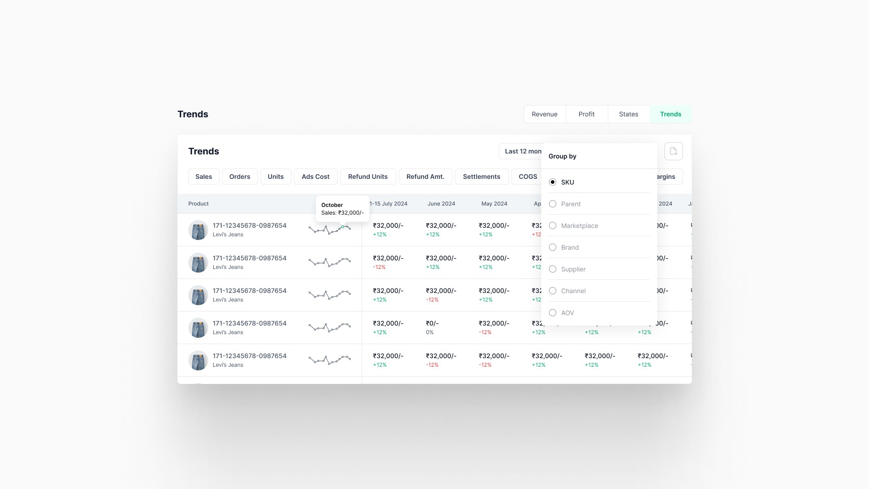This screenshot has height=489, width=869.
Task: Choose Supplier grouping option
Action: point(553,269)
